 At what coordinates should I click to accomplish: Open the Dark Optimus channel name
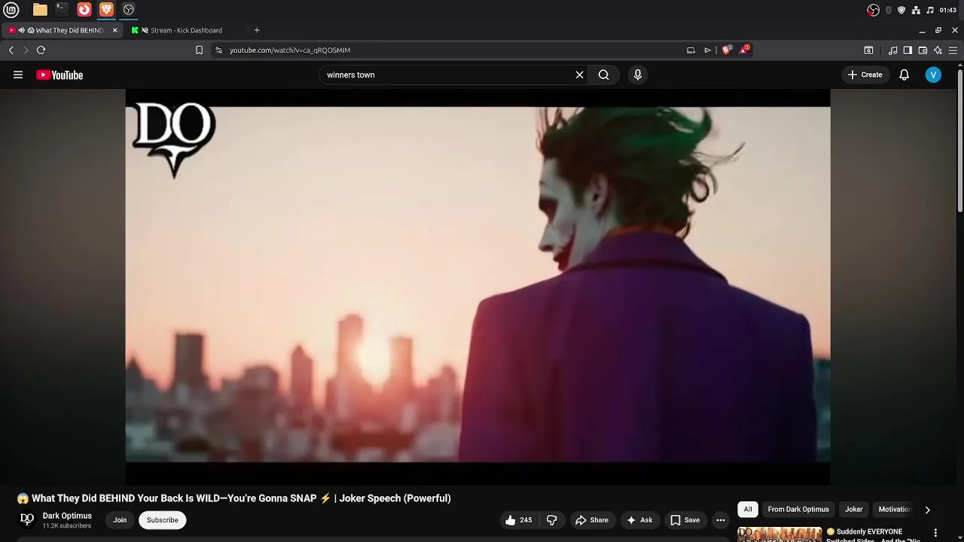[67, 516]
